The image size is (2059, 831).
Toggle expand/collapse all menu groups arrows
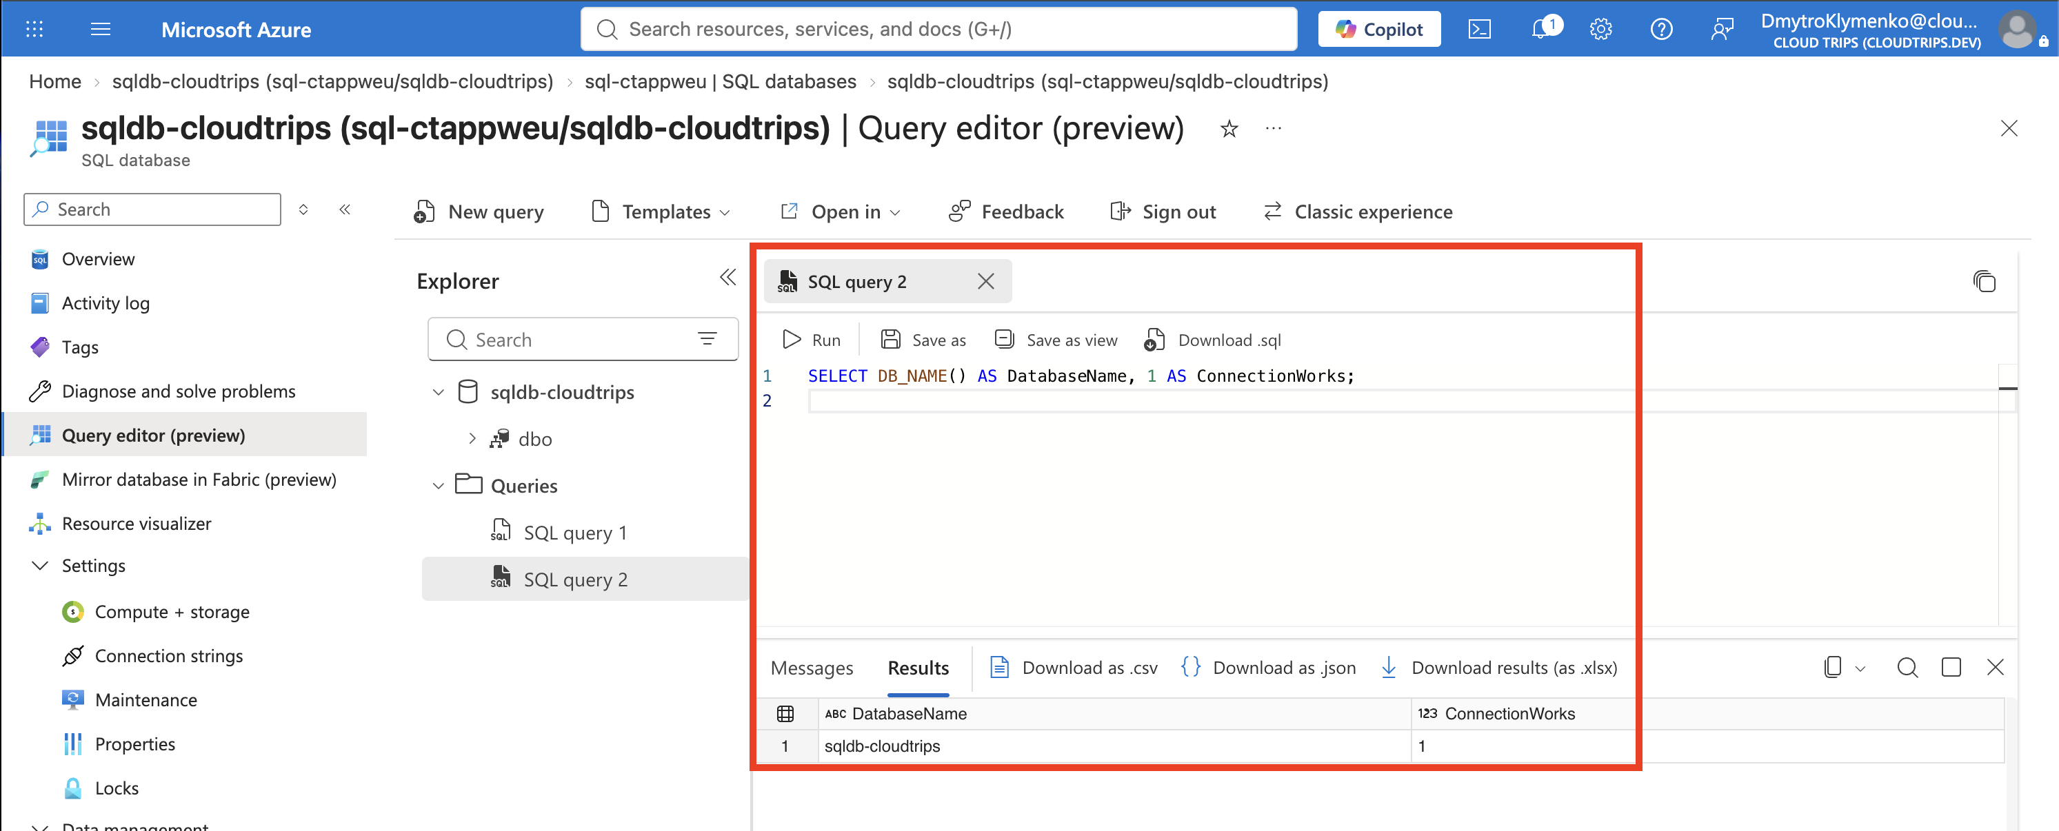(x=303, y=209)
